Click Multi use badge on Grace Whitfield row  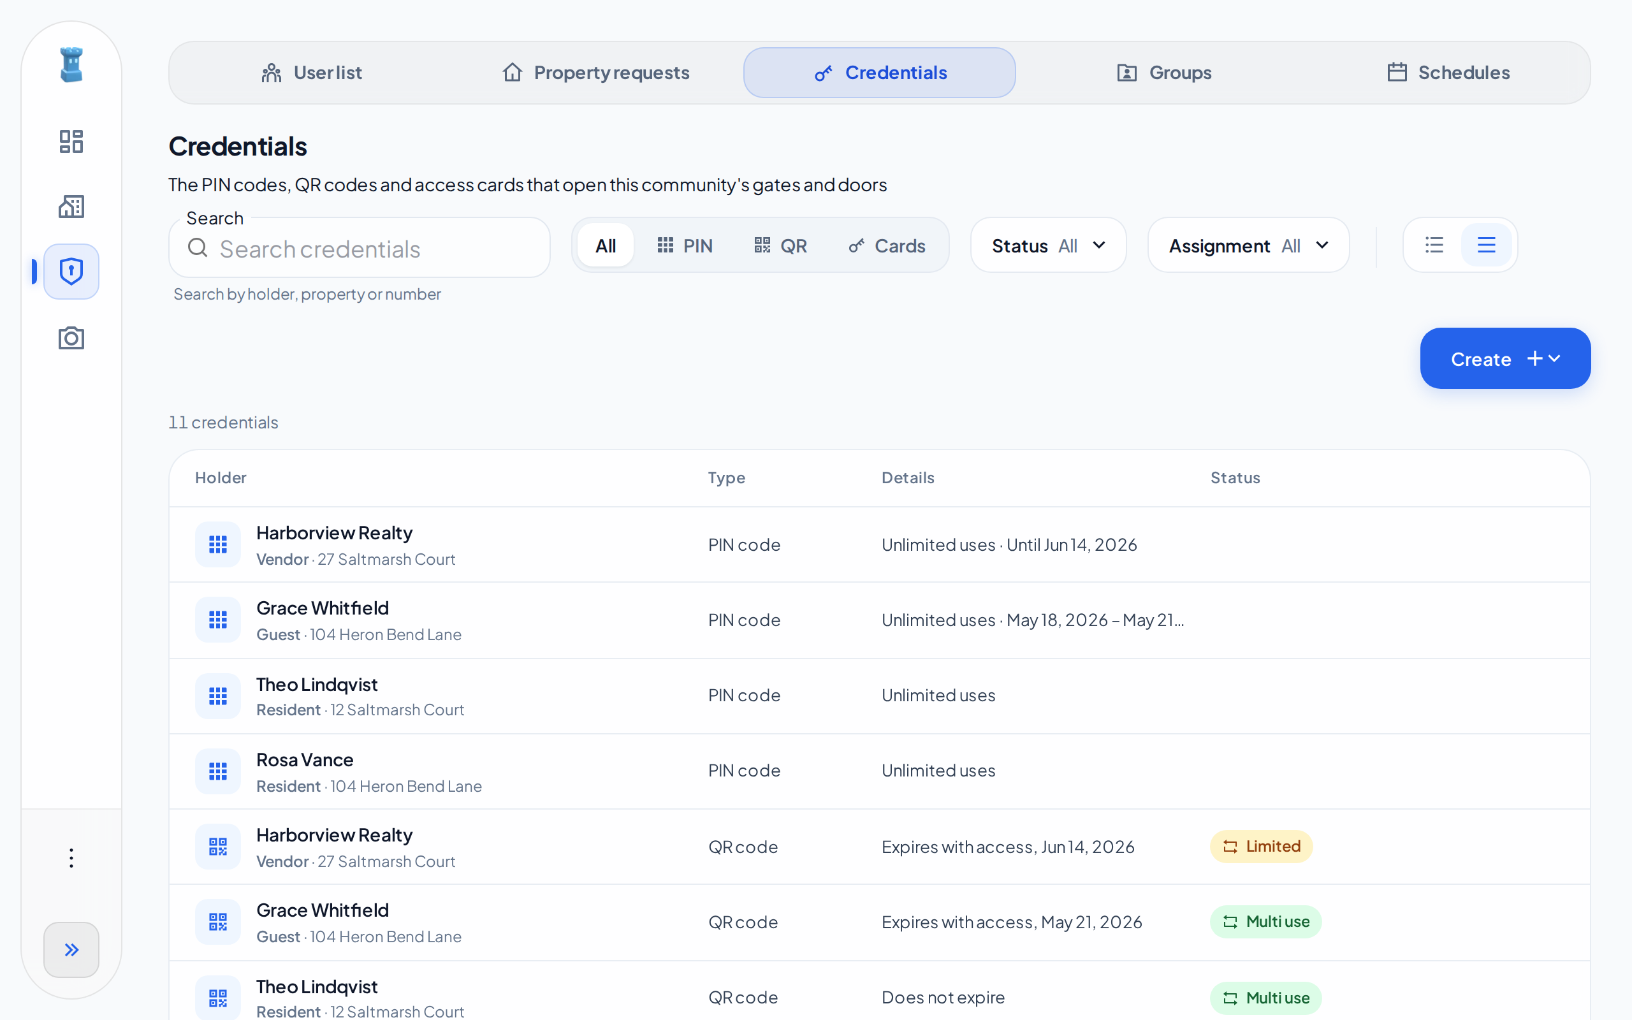(1266, 922)
